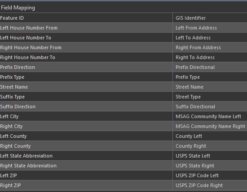Open the Suffix Directional mapping cell
This screenshot has width=247, height=192.
pyautogui.click(x=210, y=107)
